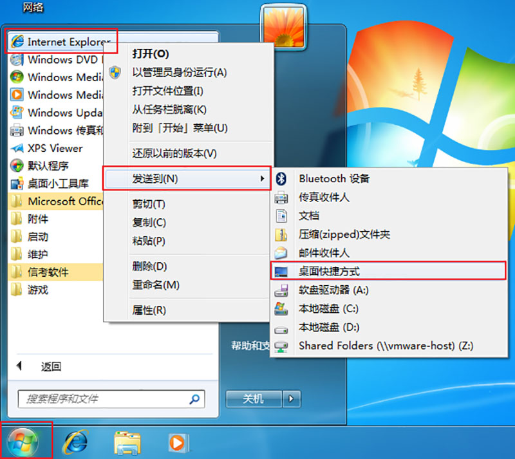The image size is (515, 459).
Task: Click the user account flower picture
Action: coord(284,27)
